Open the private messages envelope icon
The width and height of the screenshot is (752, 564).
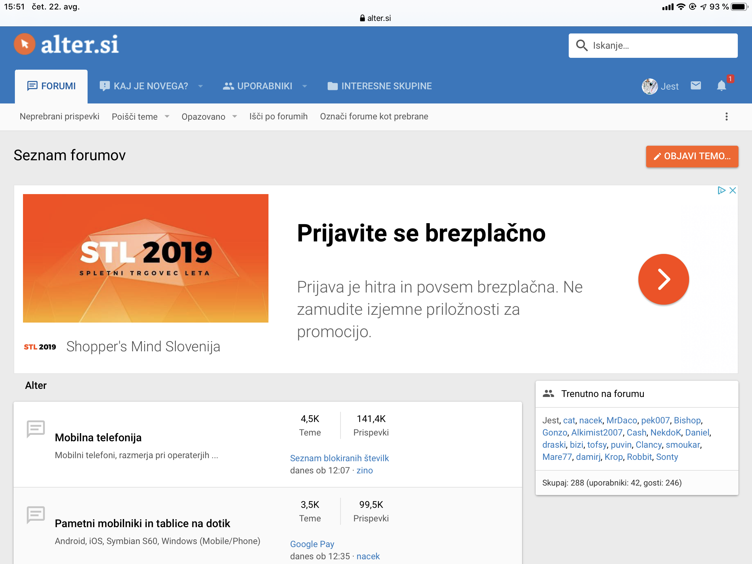pyautogui.click(x=696, y=86)
